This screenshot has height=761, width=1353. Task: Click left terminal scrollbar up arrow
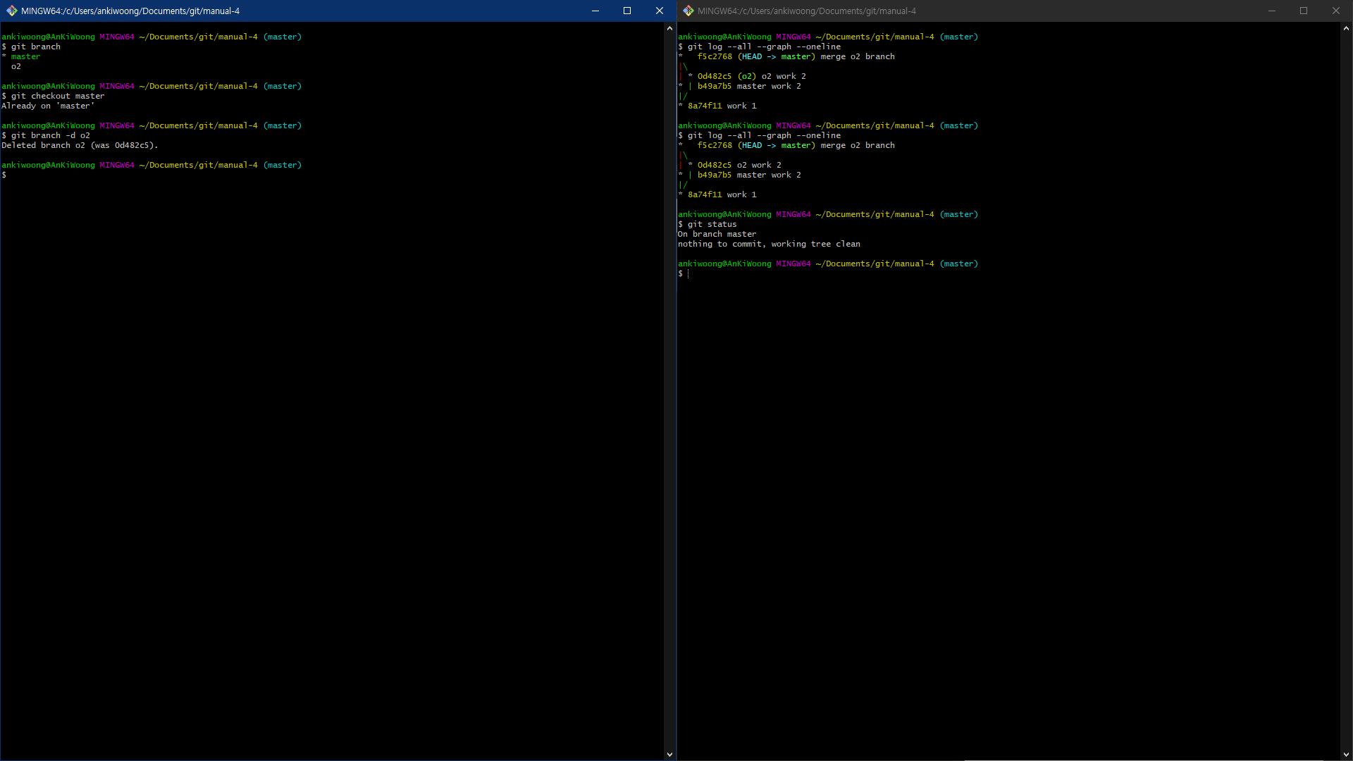(669, 28)
